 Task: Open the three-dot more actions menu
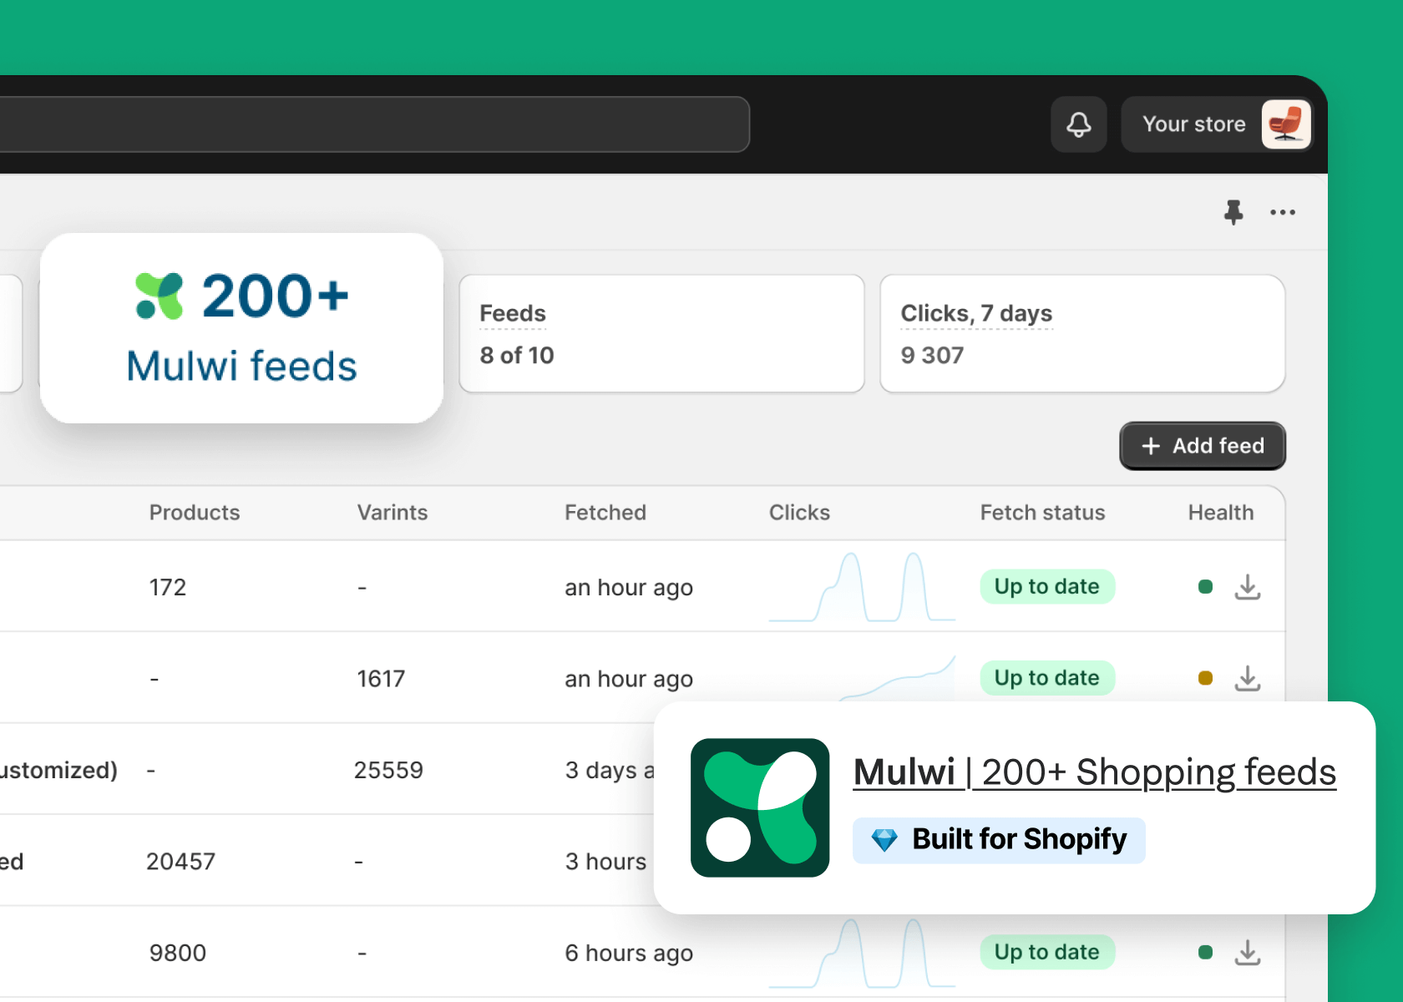point(1282,212)
